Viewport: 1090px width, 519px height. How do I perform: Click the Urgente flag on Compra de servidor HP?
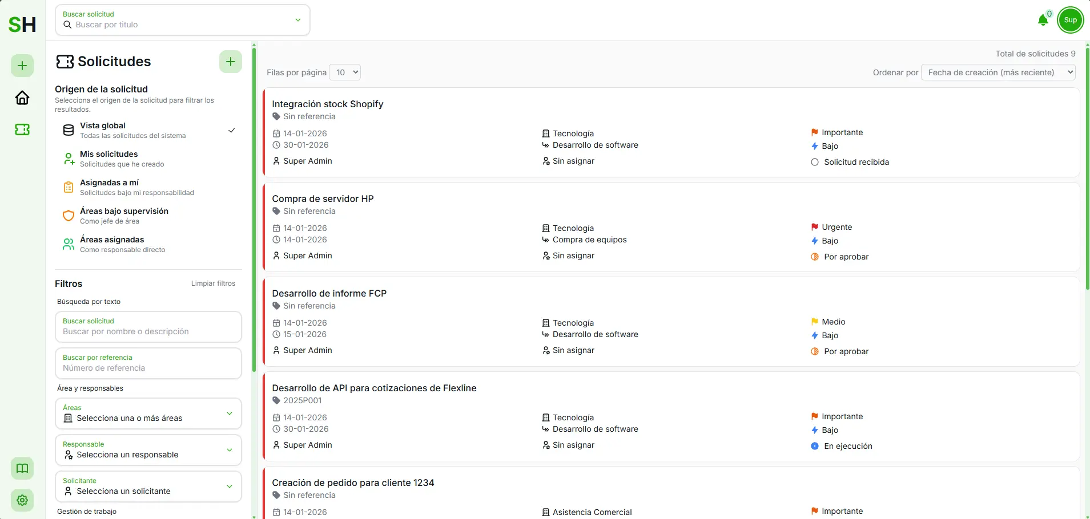click(x=815, y=227)
